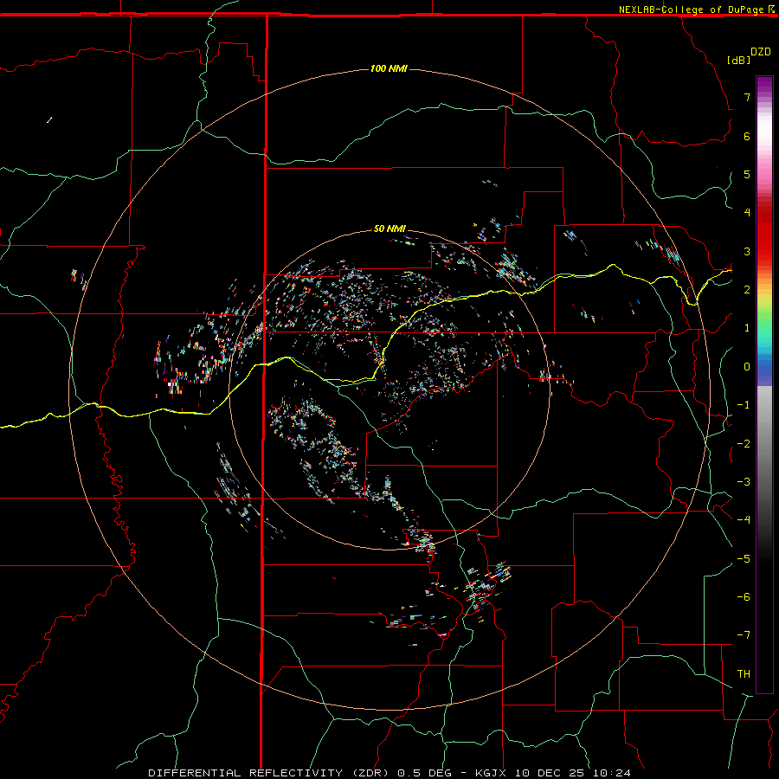Click the DZD legend title
The height and width of the screenshot is (779, 779).
click(761, 52)
